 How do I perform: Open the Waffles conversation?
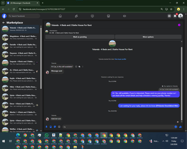pos(20,130)
